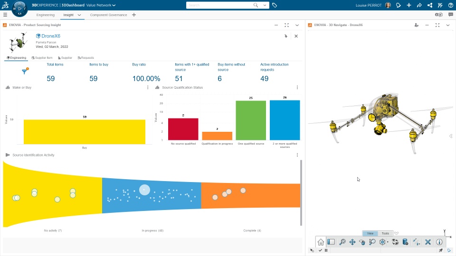Open Source Identification Activity options menu

(x=297, y=155)
